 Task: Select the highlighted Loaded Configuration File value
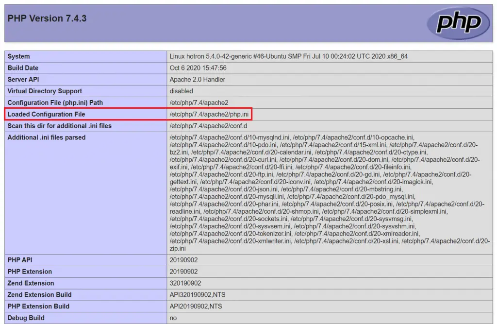click(x=210, y=114)
